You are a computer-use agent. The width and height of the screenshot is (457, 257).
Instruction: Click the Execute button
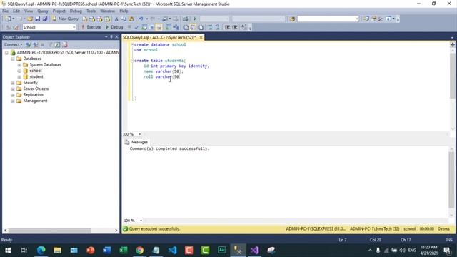91,27
